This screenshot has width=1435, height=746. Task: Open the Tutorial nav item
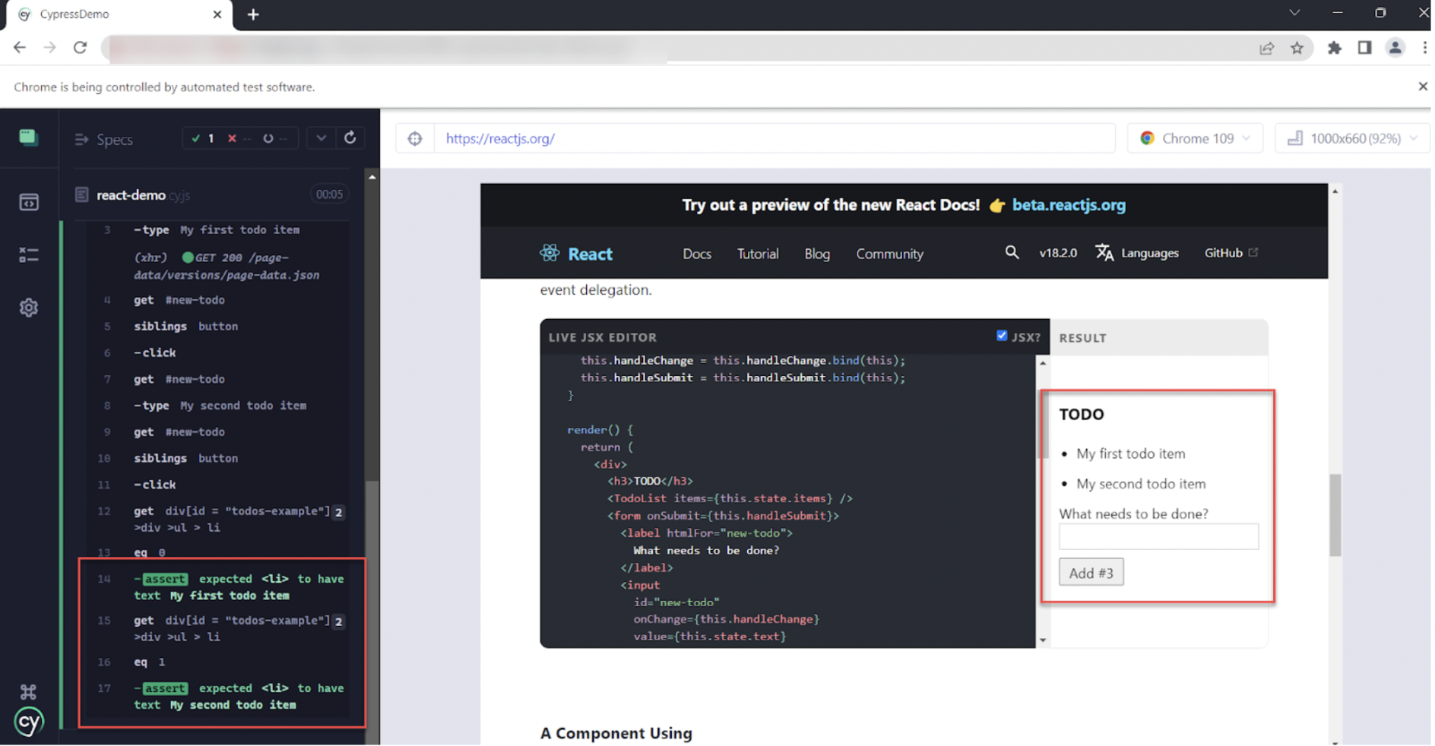click(x=758, y=254)
